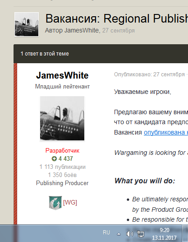This screenshot has width=188, height=242.
Task: Open the '1 113 публикации' posts count
Action: (x=62, y=167)
